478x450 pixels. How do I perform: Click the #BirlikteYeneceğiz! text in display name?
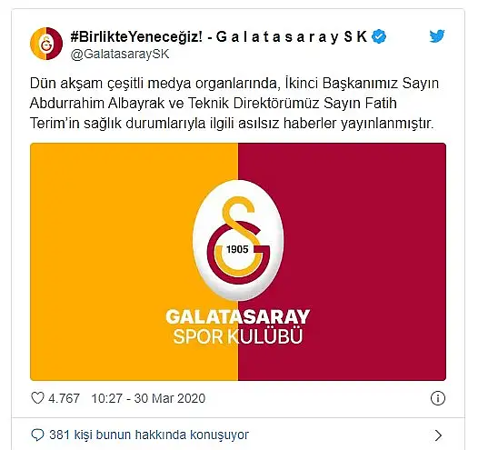[x=136, y=37]
